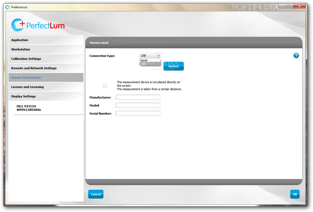Focus the Manufacturer input field

coord(138,97)
